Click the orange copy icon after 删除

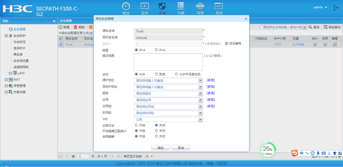91,27
